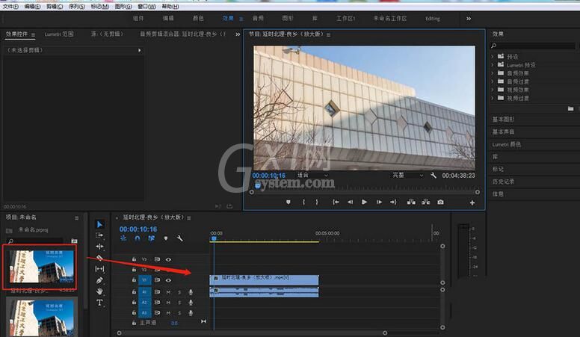The height and width of the screenshot is (337, 580).
Task: Open Program Monitor wrench settings
Action: (x=434, y=176)
